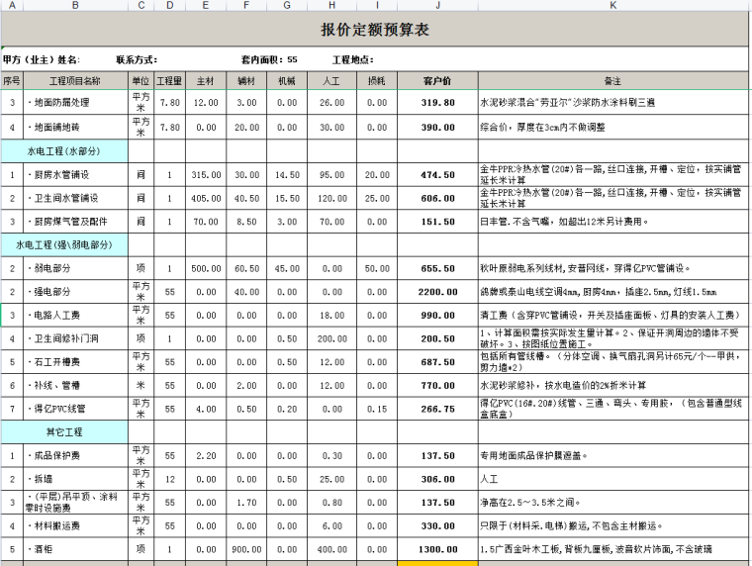The image size is (752, 566).
Task: Click the 工程地点 label cell
Action: coord(353,60)
